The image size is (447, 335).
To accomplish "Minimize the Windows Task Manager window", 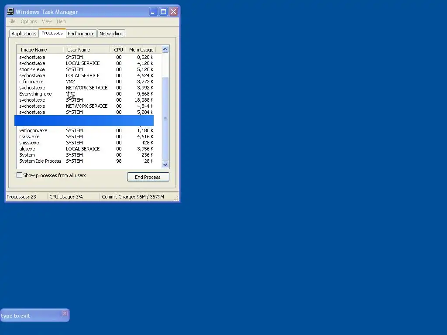I will 153,12.
